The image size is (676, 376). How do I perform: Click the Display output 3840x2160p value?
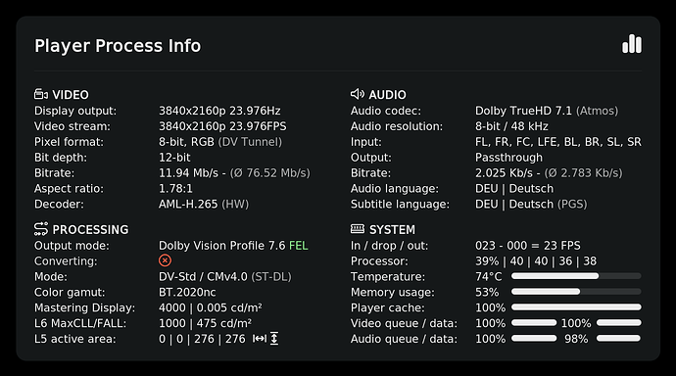(x=219, y=111)
